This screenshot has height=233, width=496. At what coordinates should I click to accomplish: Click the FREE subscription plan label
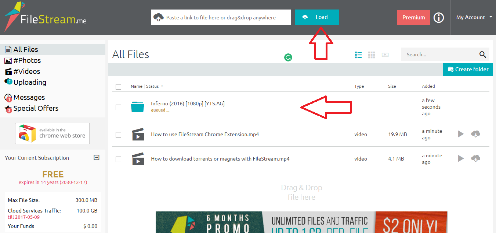[x=53, y=174]
